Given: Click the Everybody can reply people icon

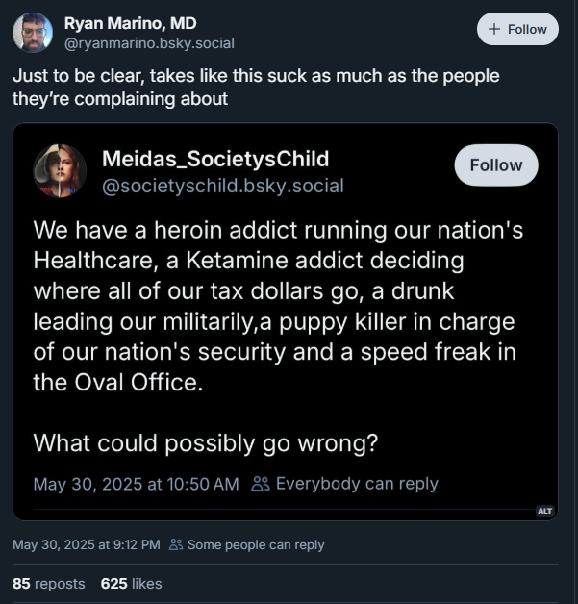Looking at the screenshot, I should click(260, 484).
